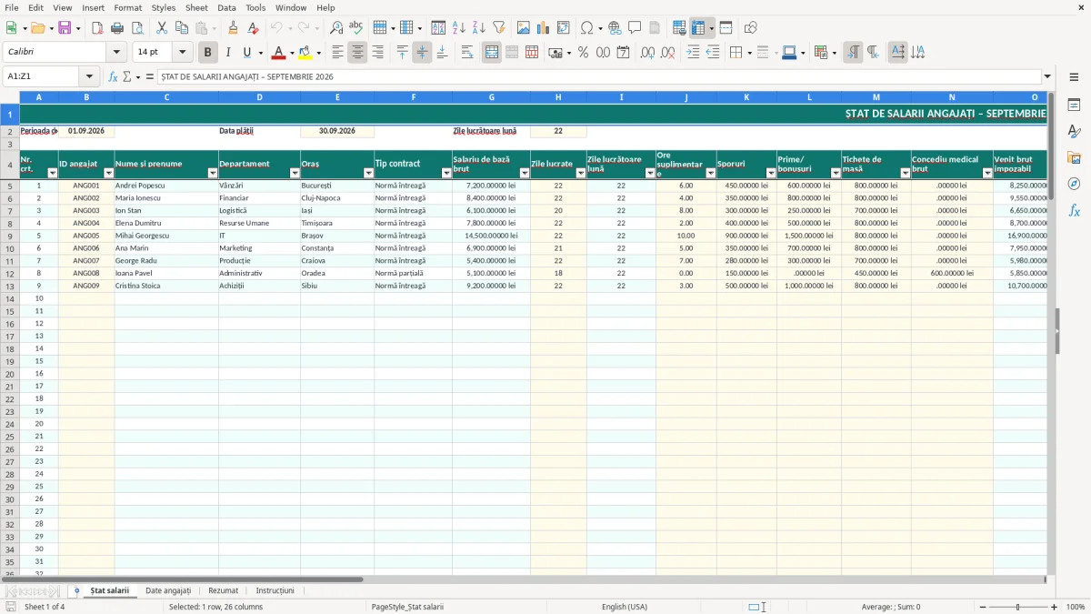1091x614 pixels.
Task: Expand the Name Box dropdown
Action: [89, 76]
